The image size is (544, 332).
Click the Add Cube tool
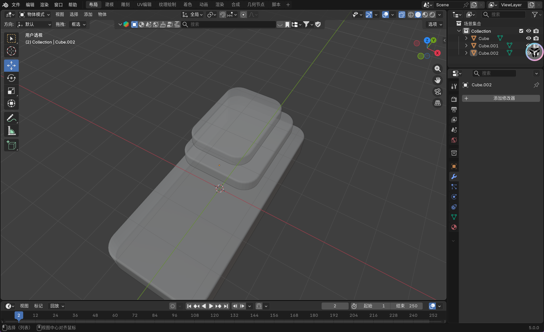(x=11, y=145)
